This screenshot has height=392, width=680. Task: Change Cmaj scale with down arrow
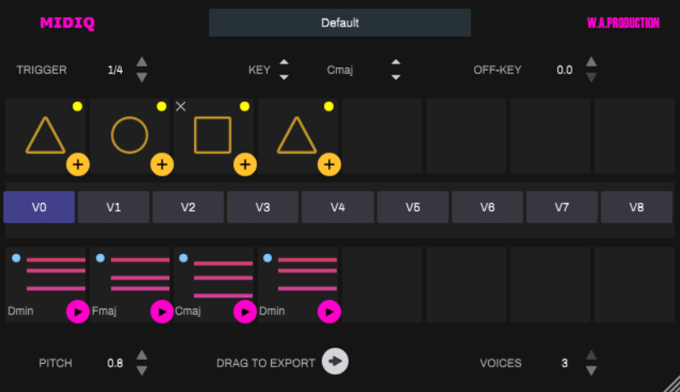pyautogui.click(x=395, y=78)
